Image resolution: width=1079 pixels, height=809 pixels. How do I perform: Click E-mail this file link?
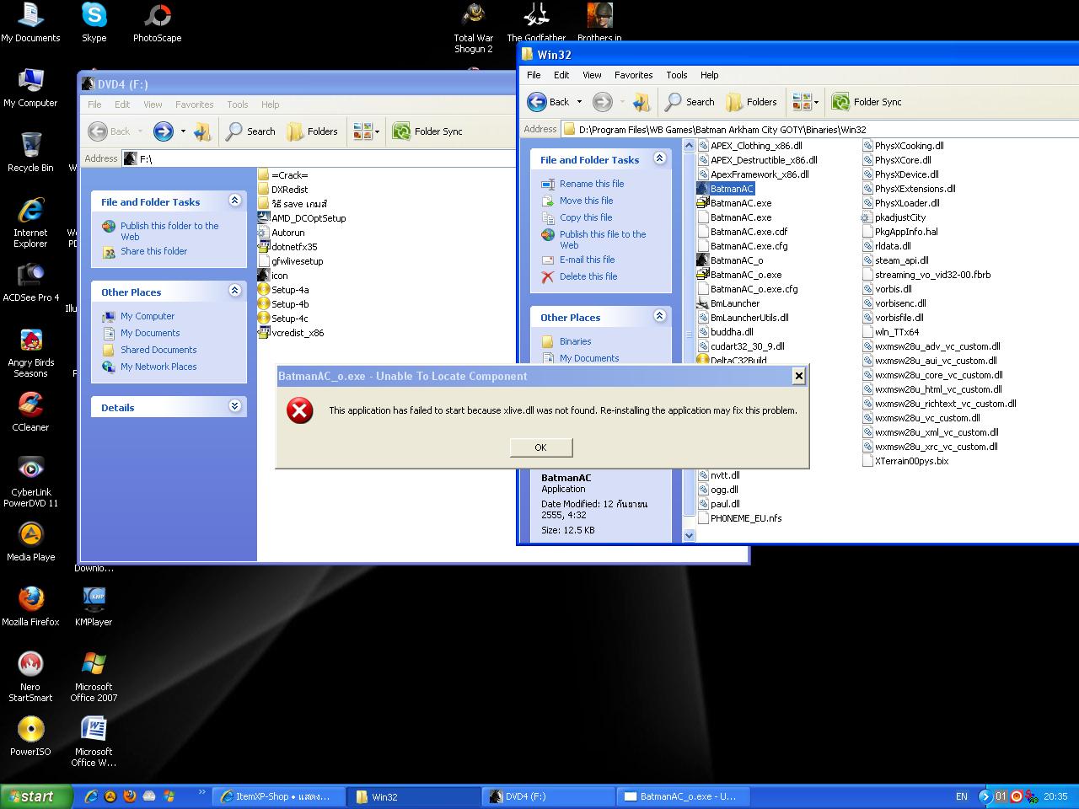pos(588,260)
